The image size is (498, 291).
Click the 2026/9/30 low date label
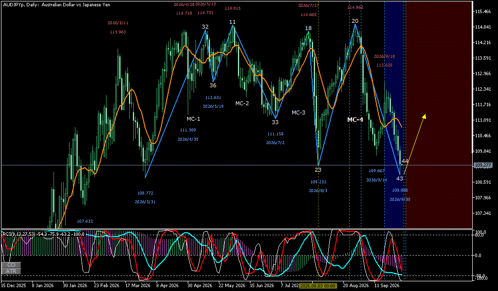(400, 199)
